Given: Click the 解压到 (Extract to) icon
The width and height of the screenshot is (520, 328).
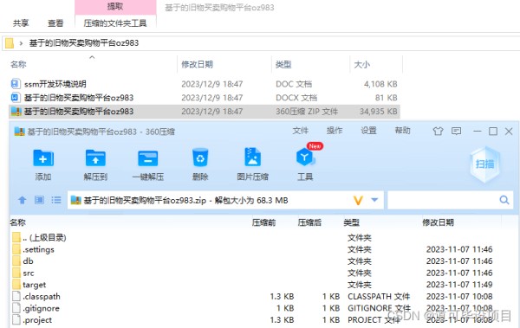Looking at the screenshot, I should tap(95, 158).
